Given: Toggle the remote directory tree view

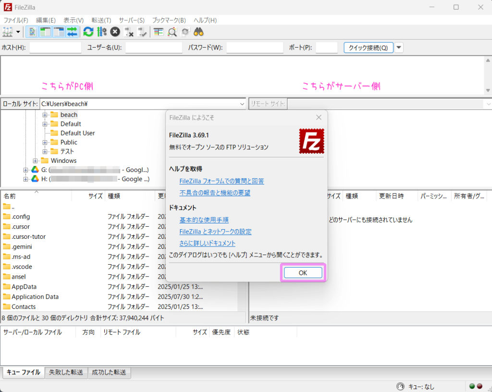Looking at the screenshot, I should pos(59,32).
